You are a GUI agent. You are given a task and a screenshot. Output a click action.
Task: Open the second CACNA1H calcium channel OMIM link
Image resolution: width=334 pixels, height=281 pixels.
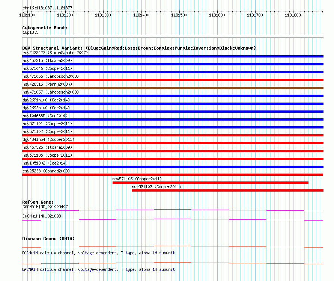point(98,269)
